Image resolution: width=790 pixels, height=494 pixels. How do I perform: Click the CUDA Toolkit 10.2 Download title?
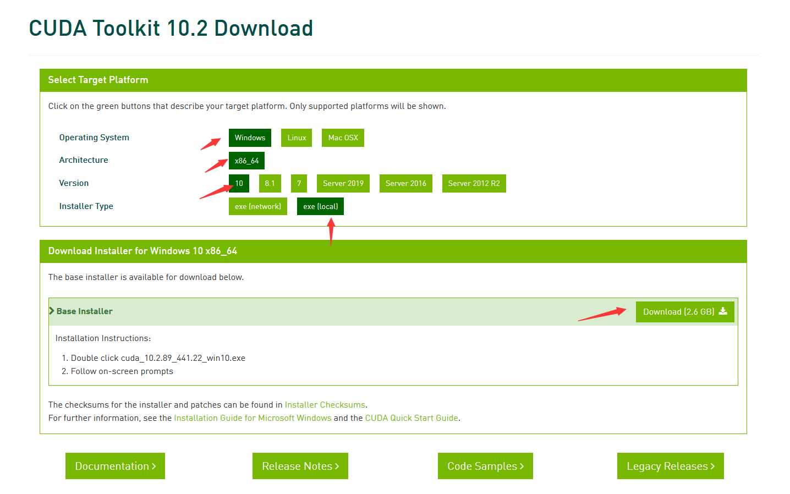click(171, 28)
